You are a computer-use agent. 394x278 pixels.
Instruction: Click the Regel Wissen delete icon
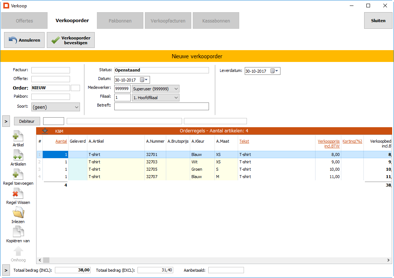coord(18,194)
